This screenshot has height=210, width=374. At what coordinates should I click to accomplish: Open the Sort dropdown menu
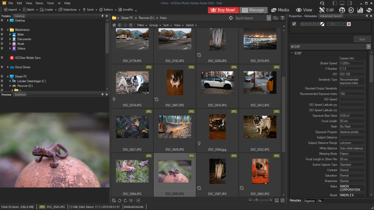click(x=167, y=25)
